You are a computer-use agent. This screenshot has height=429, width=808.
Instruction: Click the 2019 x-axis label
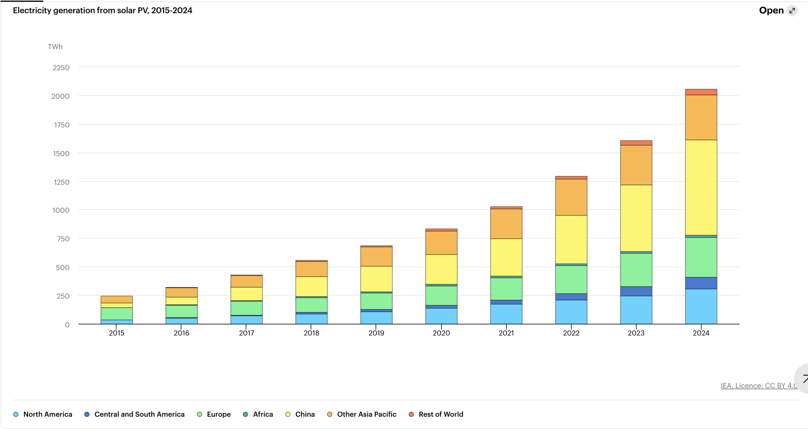pyautogui.click(x=376, y=333)
